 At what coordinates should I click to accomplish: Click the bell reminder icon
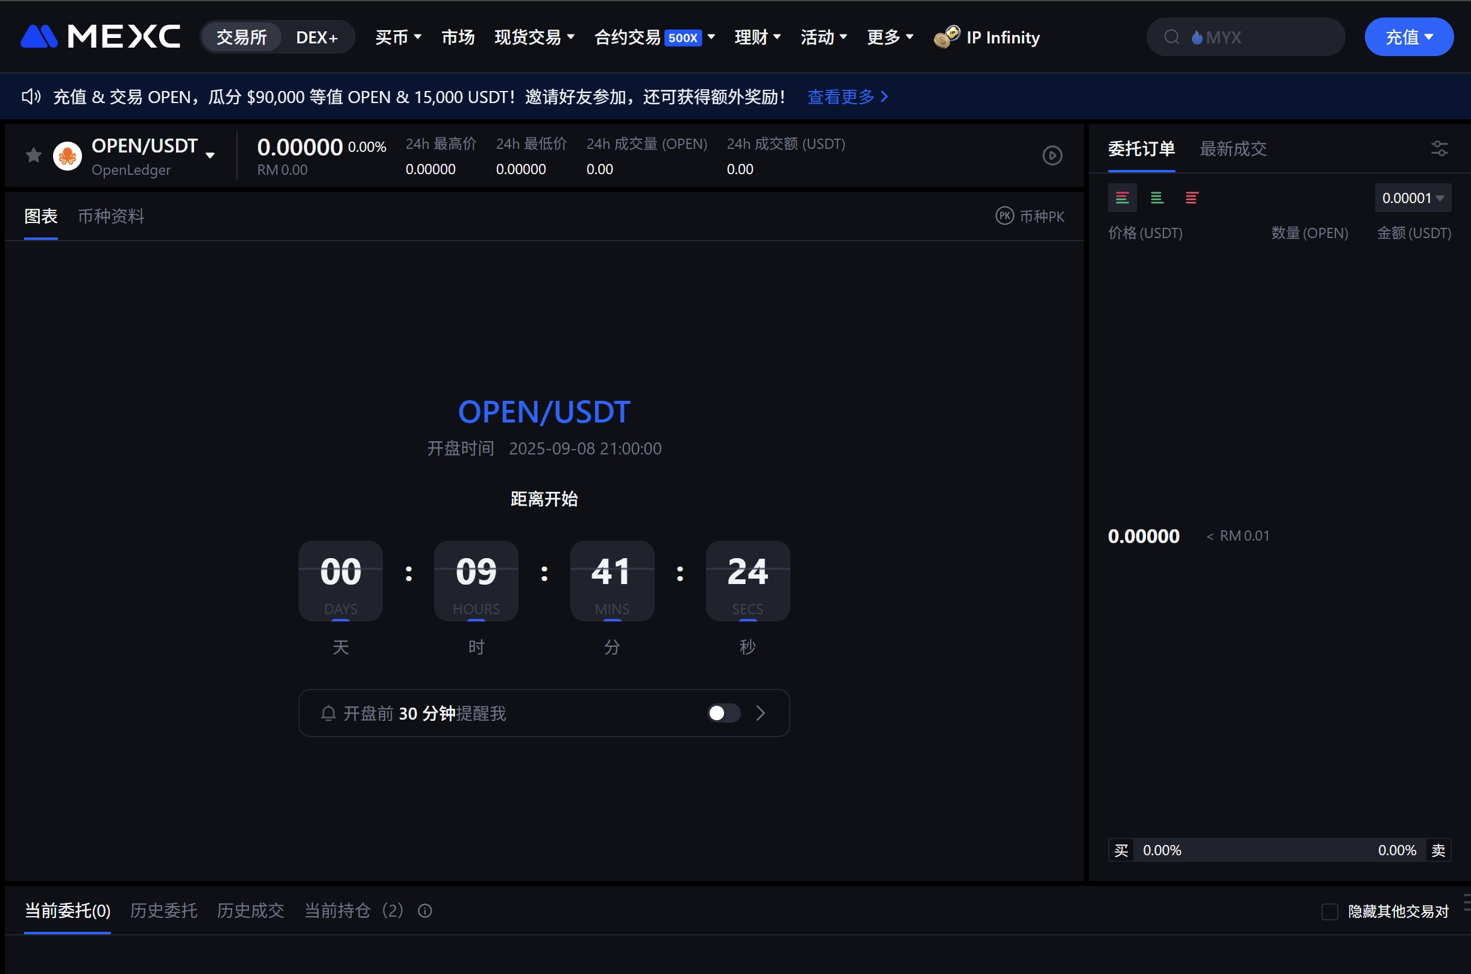point(328,713)
